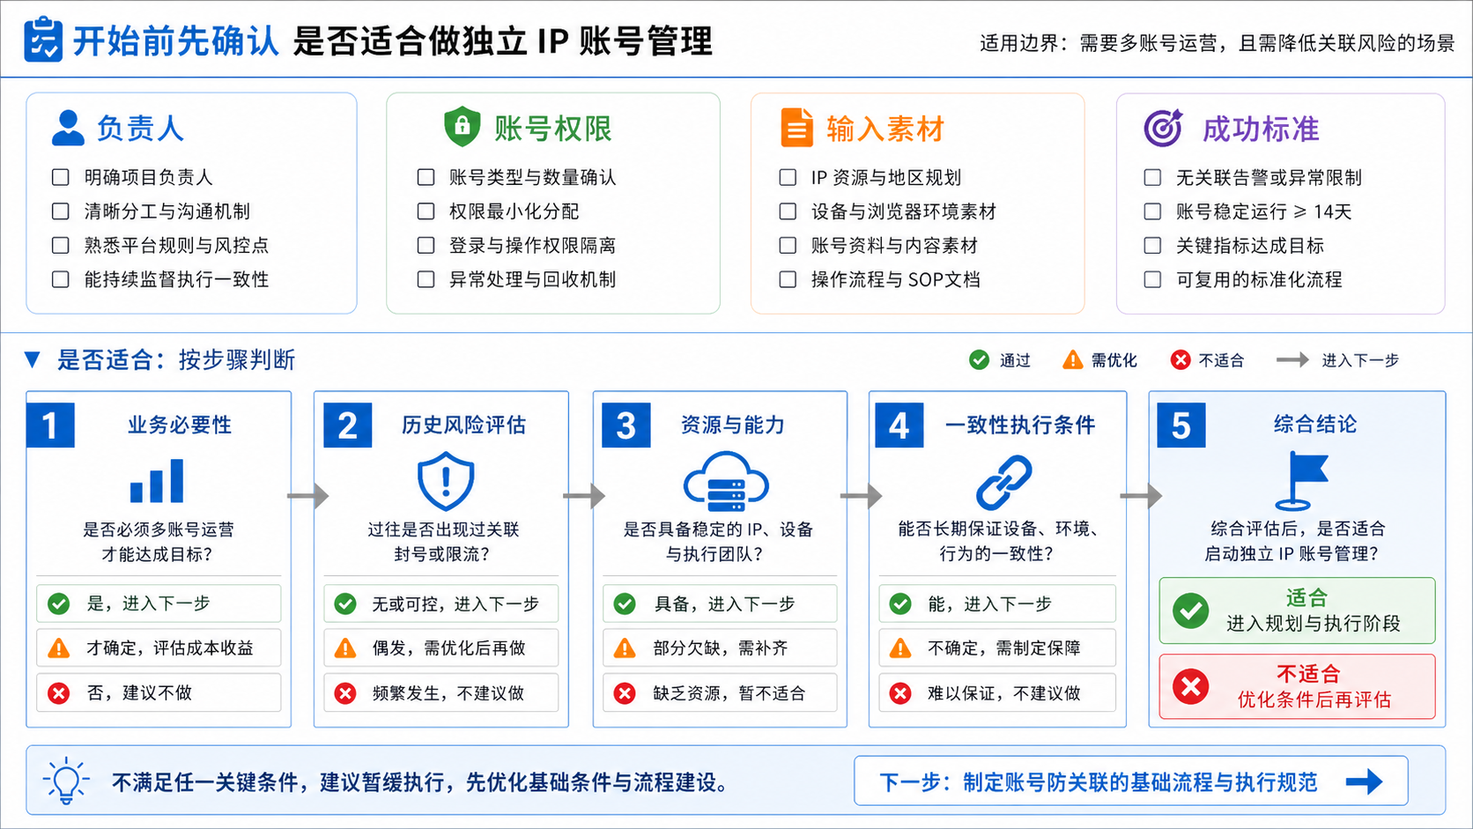Check 异常处理与回收机制 checkbox
Image resolution: width=1473 pixels, height=829 pixels.
(x=426, y=279)
